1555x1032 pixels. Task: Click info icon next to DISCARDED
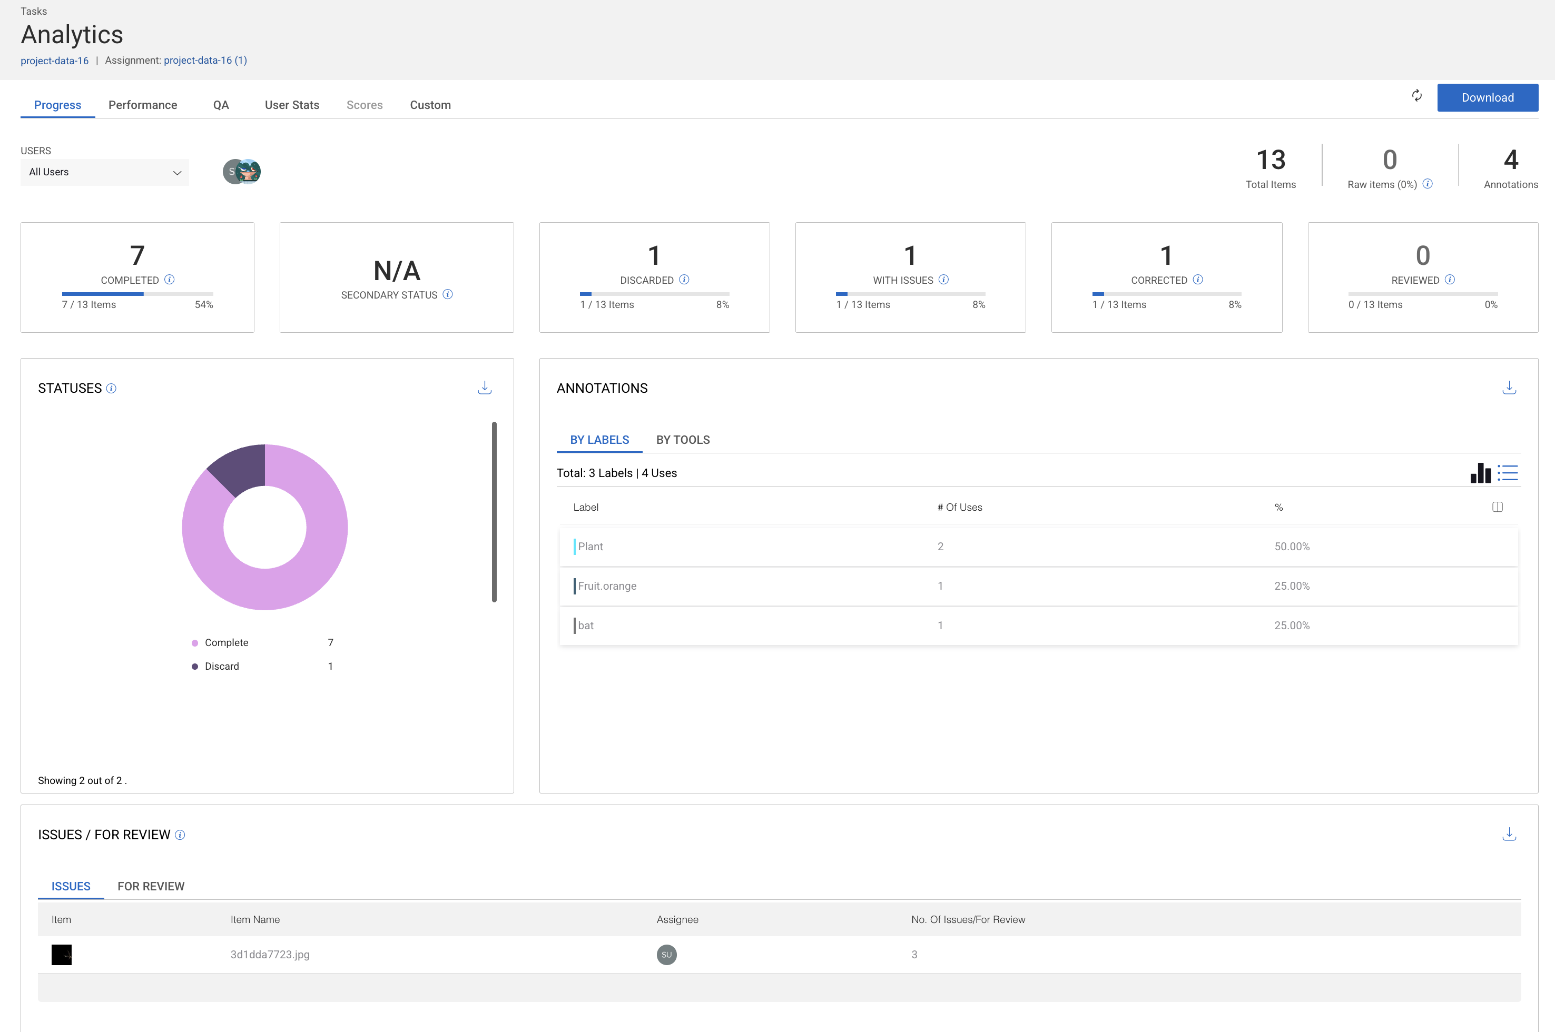click(x=684, y=280)
